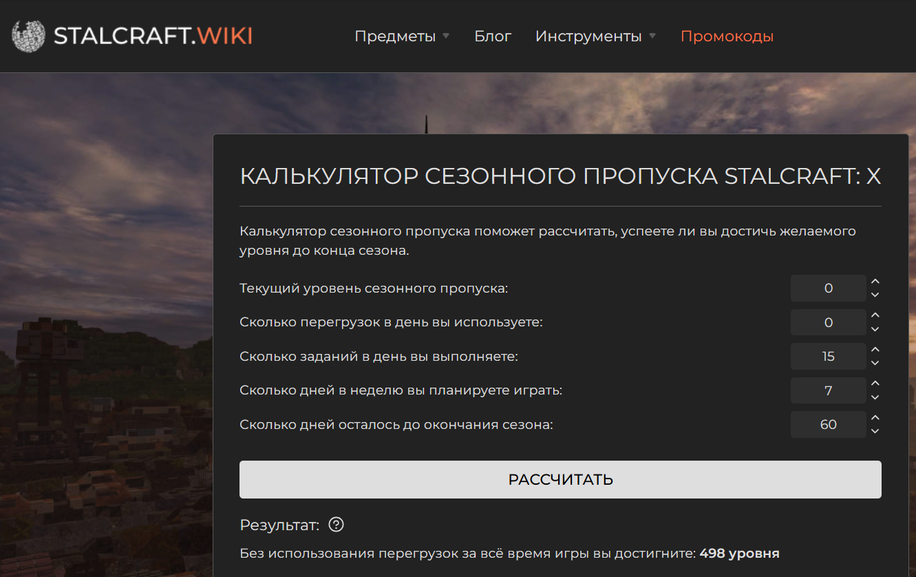Open the Промокоды menu item
The height and width of the screenshot is (577, 916).
[x=727, y=36]
